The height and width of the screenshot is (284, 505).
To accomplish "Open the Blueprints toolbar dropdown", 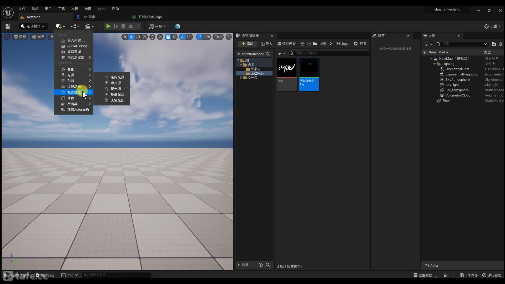I will (75, 26).
